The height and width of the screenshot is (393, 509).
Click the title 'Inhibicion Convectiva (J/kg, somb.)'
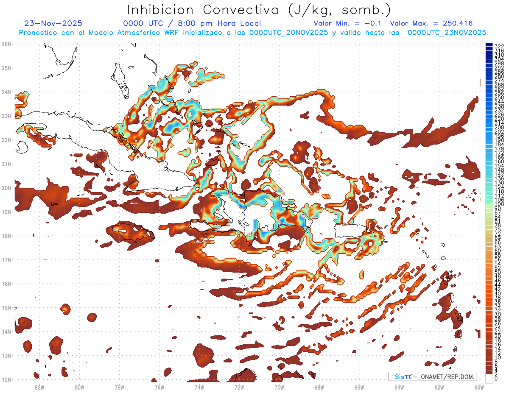tap(259, 10)
